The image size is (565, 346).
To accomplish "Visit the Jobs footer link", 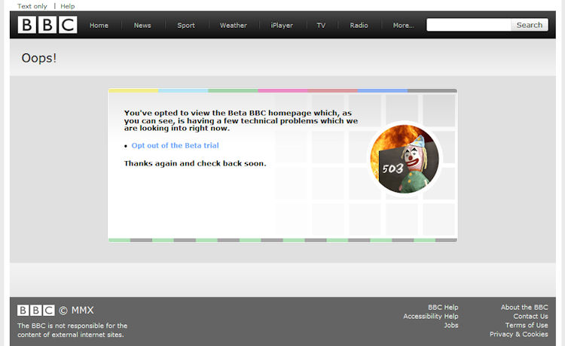I will pos(450,325).
